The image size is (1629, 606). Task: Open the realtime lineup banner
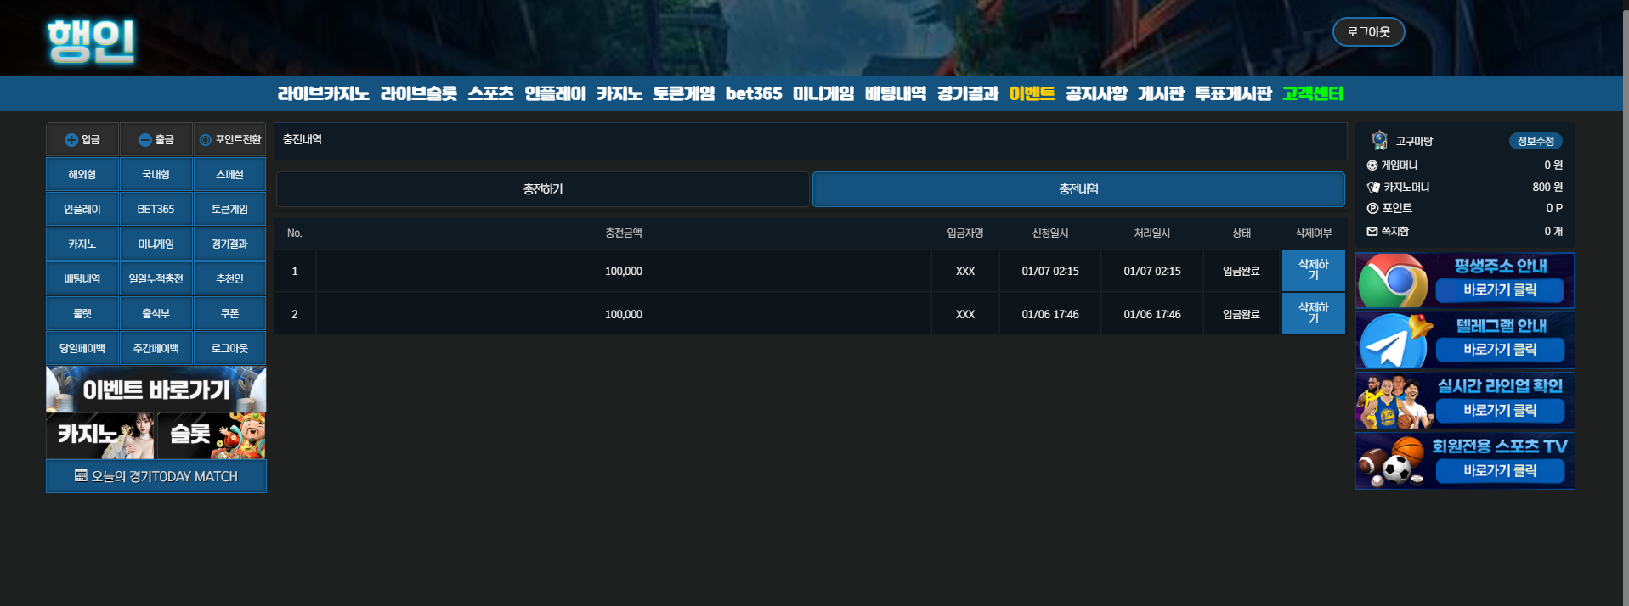(x=1464, y=401)
